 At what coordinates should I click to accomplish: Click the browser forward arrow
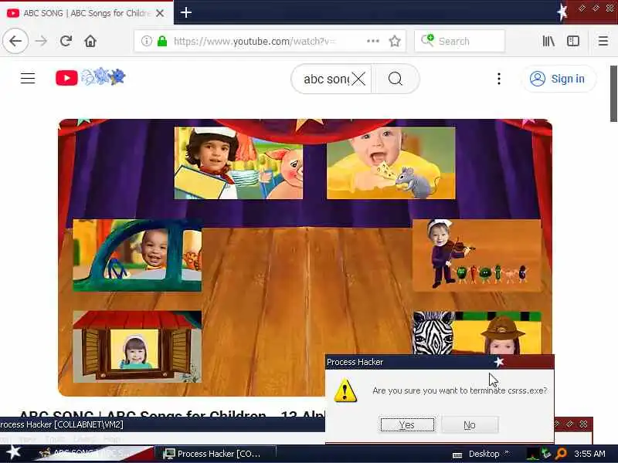[41, 41]
